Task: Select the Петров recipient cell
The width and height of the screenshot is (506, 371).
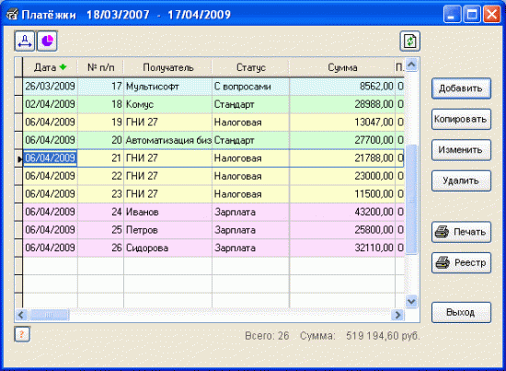Action: [167, 230]
